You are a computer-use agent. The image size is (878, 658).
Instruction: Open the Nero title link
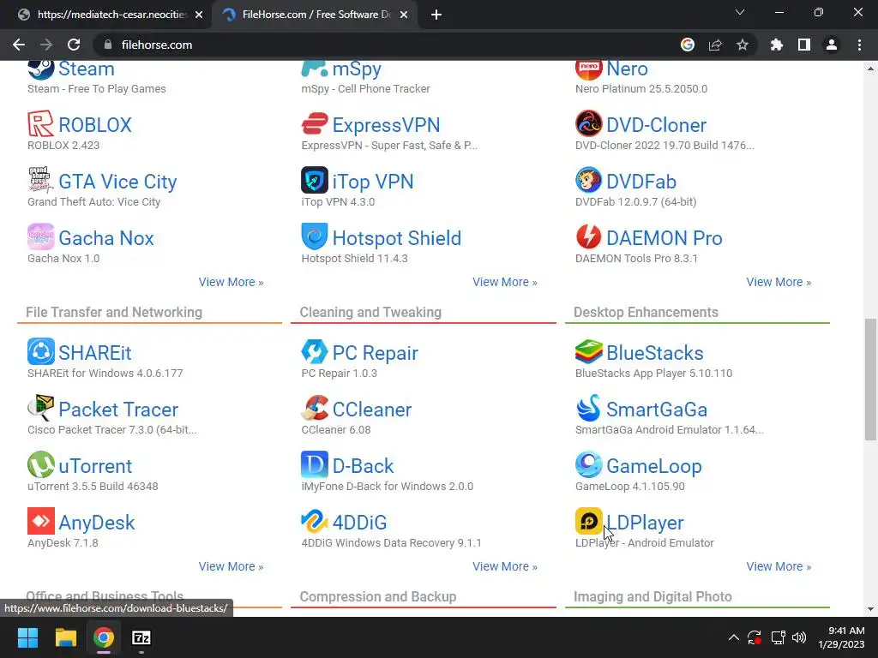(627, 69)
